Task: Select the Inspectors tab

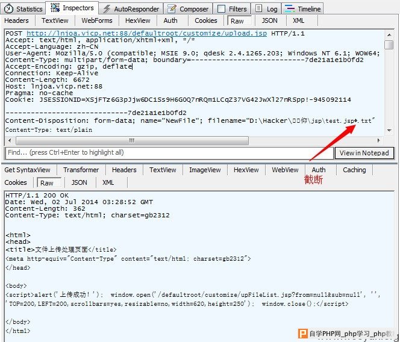Action: point(72,8)
